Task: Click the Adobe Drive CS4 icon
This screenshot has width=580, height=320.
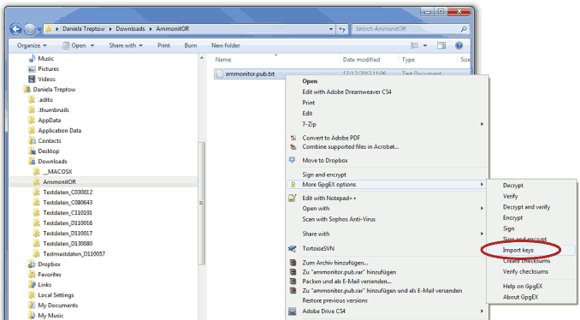Action: point(293,311)
